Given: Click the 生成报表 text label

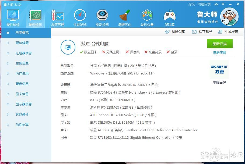Looking at the screenshot, I should (232, 32).
